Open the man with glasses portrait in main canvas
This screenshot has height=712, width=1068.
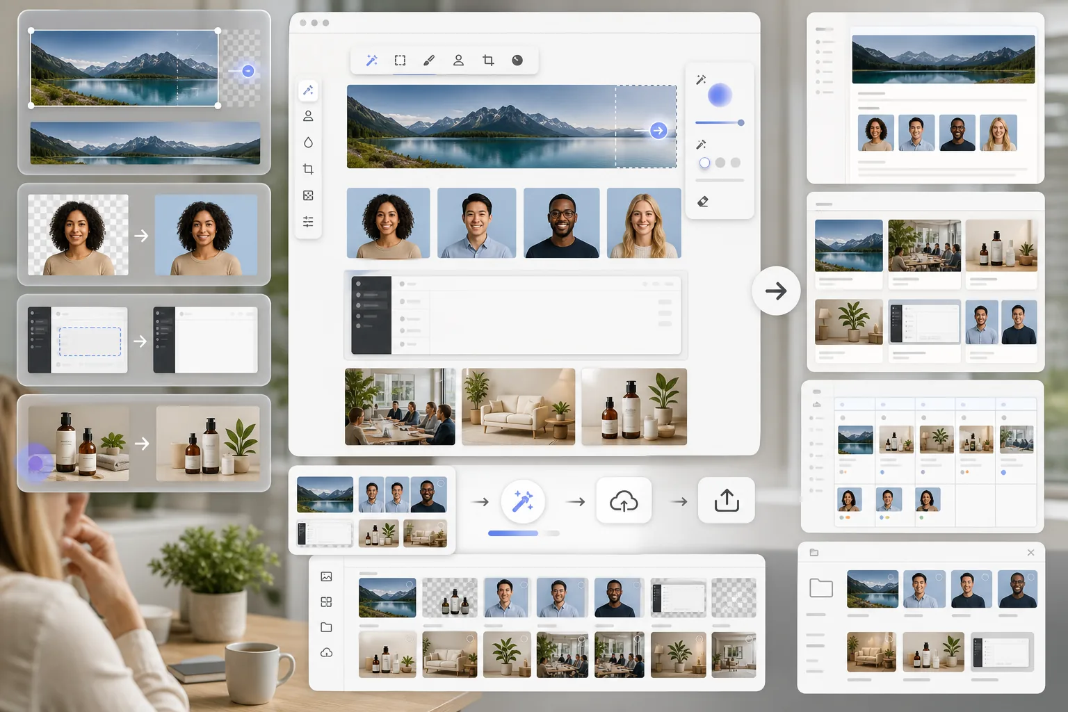click(561, 223)
